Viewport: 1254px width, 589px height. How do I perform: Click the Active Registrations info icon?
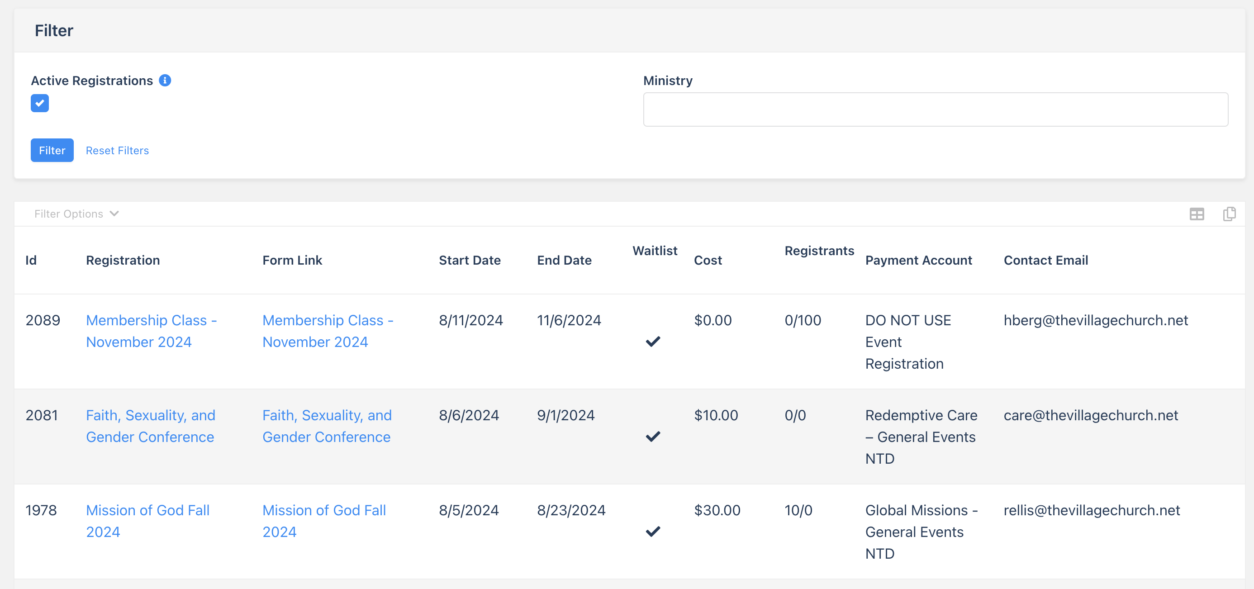click(x=165, y=81)
